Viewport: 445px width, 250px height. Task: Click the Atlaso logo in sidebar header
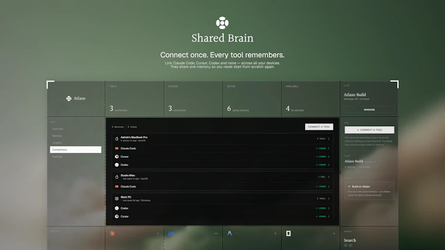76,98
